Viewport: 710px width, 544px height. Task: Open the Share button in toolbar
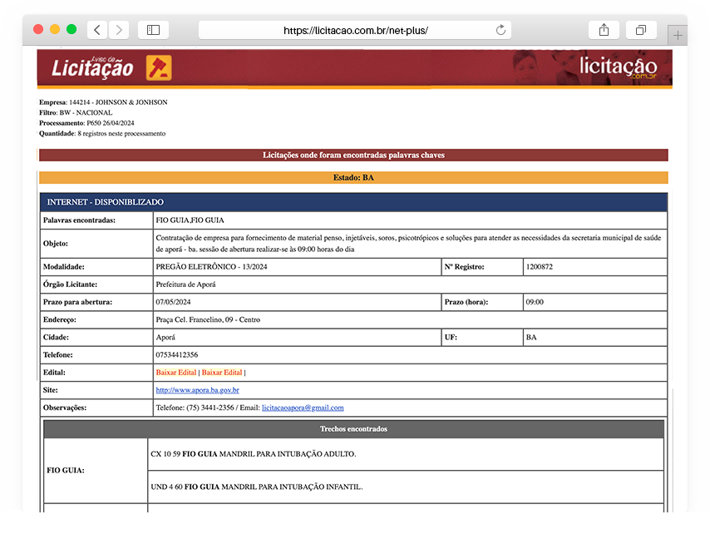tap(604, 30)
